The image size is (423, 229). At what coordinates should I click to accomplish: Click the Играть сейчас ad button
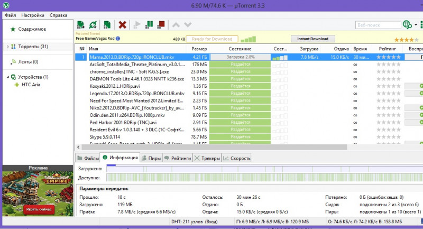point(39,209)
